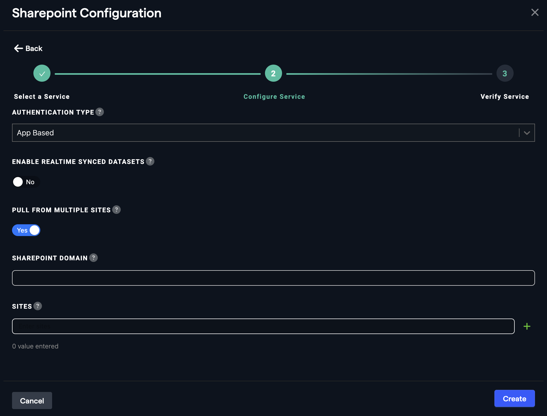
Task: Click the help icon beside Authentication Type
Action: [x=100, y=112]
